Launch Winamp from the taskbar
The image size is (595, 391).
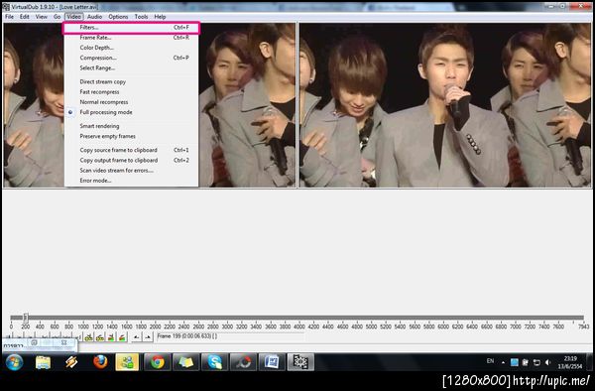coord(71,362)
